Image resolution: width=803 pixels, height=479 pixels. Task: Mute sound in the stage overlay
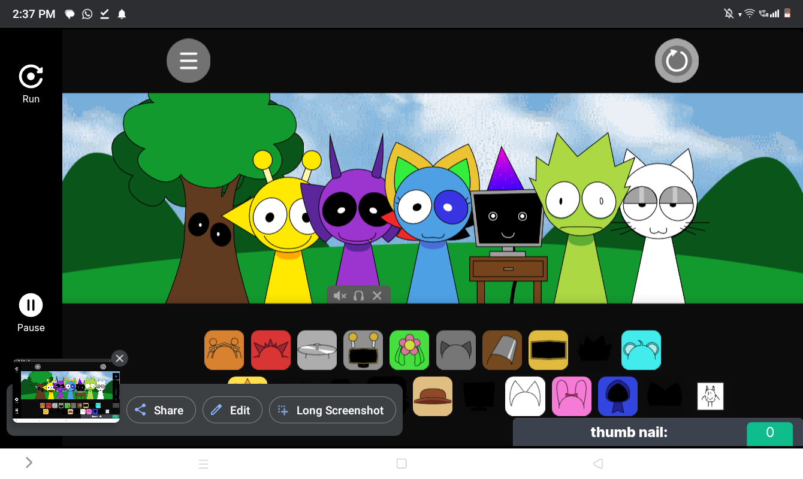point(340,295)
